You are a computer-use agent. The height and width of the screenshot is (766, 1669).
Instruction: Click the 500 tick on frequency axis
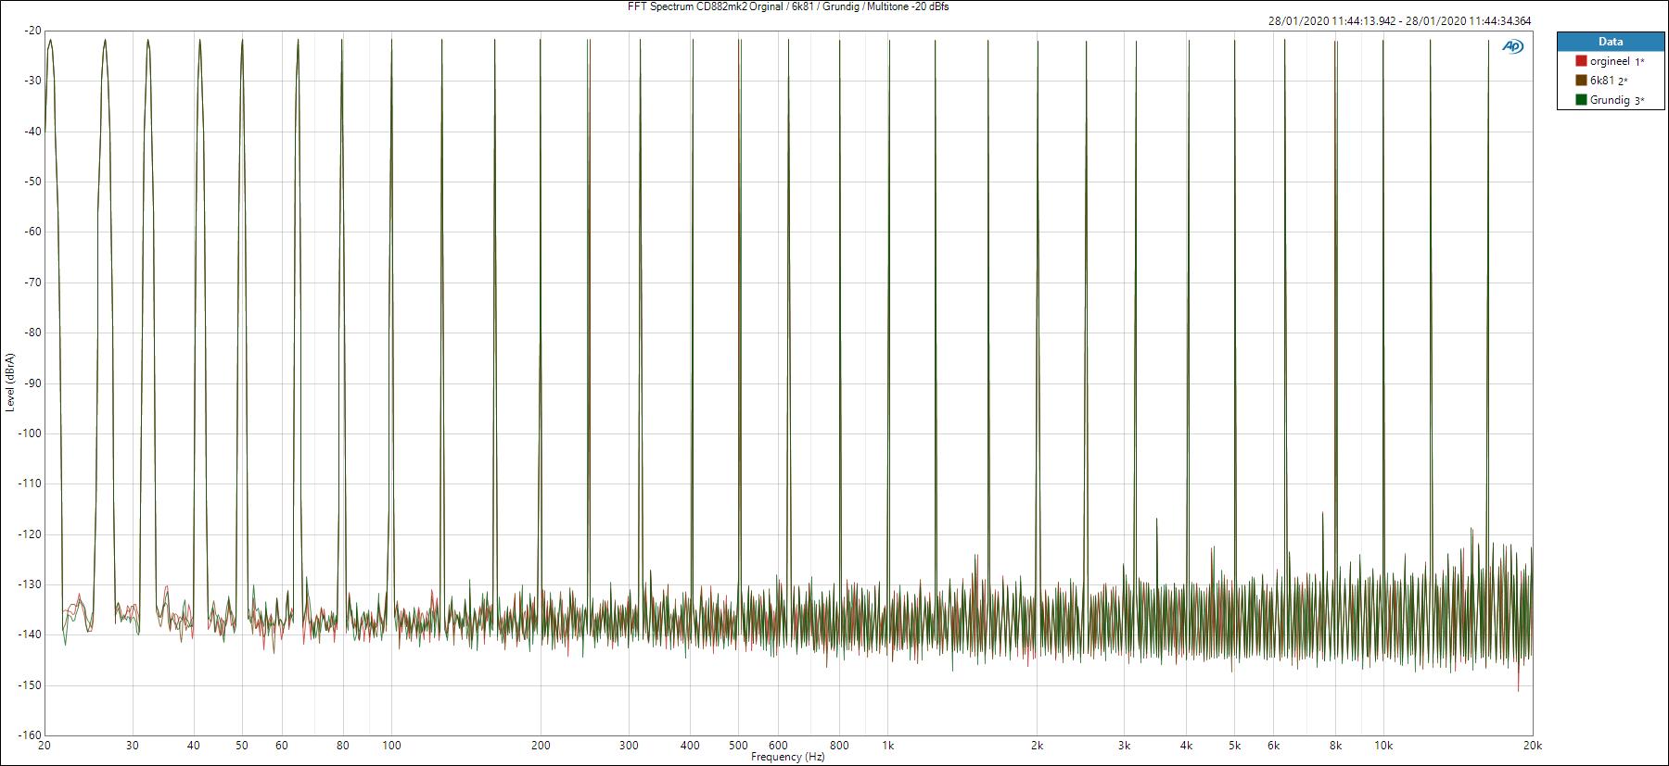coord(738,745)
